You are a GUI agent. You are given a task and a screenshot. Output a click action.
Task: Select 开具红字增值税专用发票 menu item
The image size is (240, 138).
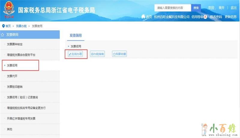21,119
